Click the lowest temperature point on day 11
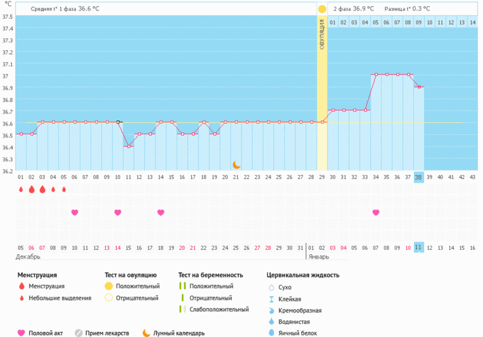Viewport: 483px width, 337px height. [128, 146]
